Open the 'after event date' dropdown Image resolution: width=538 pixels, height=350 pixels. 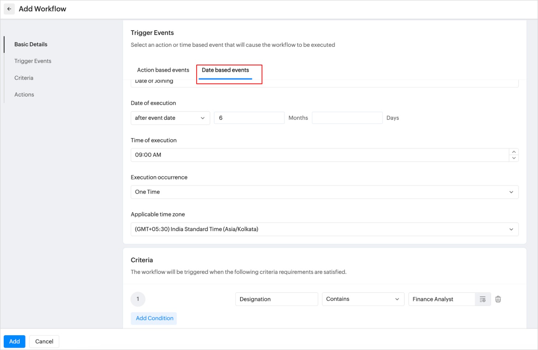click(x=170, y=118)
